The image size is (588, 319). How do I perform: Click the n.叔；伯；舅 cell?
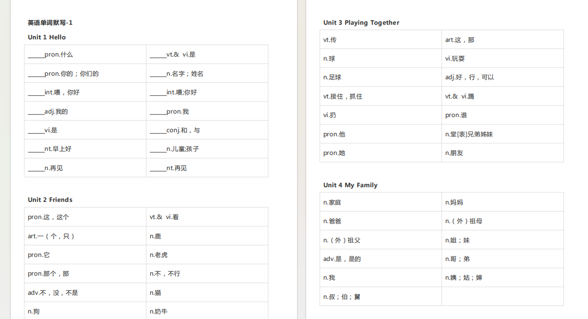[381, 297]
